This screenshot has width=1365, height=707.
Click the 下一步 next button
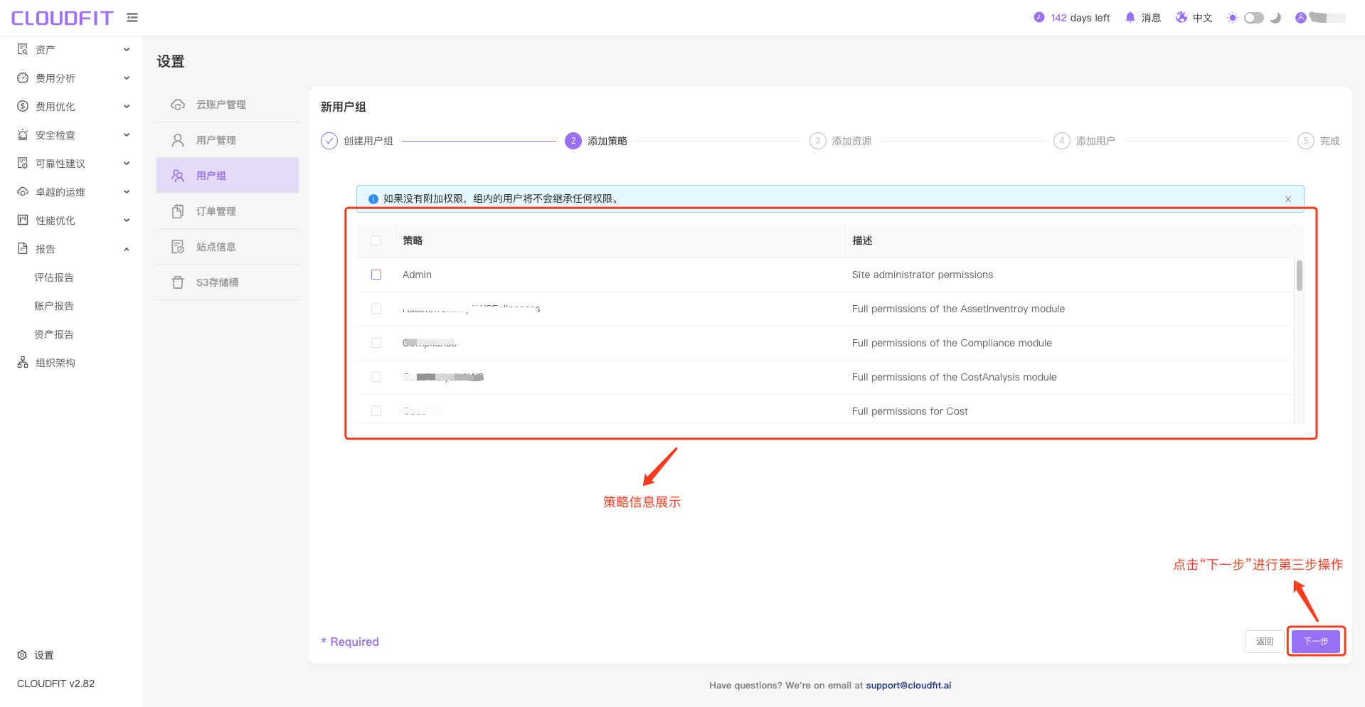click(1316, 642)
